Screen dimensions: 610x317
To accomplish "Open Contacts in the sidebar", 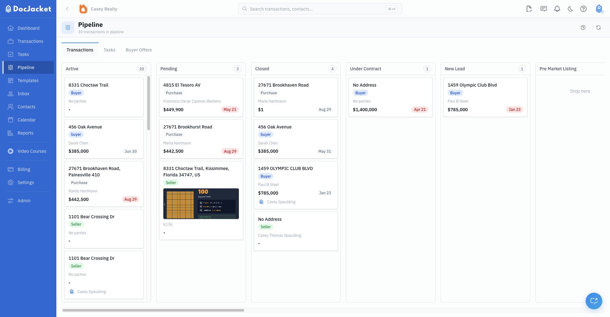I will pos(28,107).
